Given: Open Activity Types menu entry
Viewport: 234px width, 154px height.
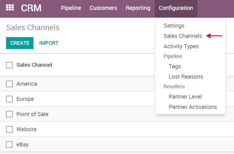Looking at the screenshot, I should (x=181, y=46).
